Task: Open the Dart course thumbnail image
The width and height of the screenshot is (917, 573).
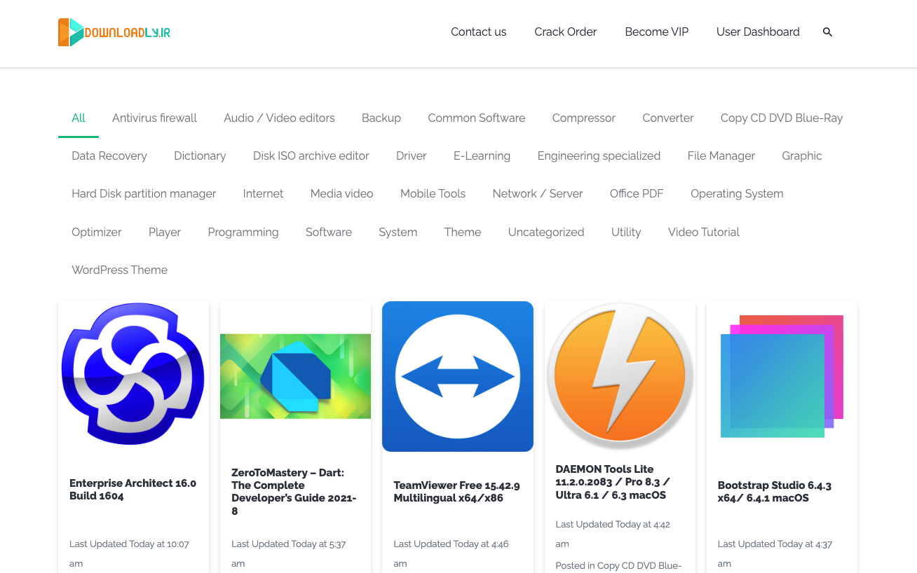Action: click(x=295, y=376)
